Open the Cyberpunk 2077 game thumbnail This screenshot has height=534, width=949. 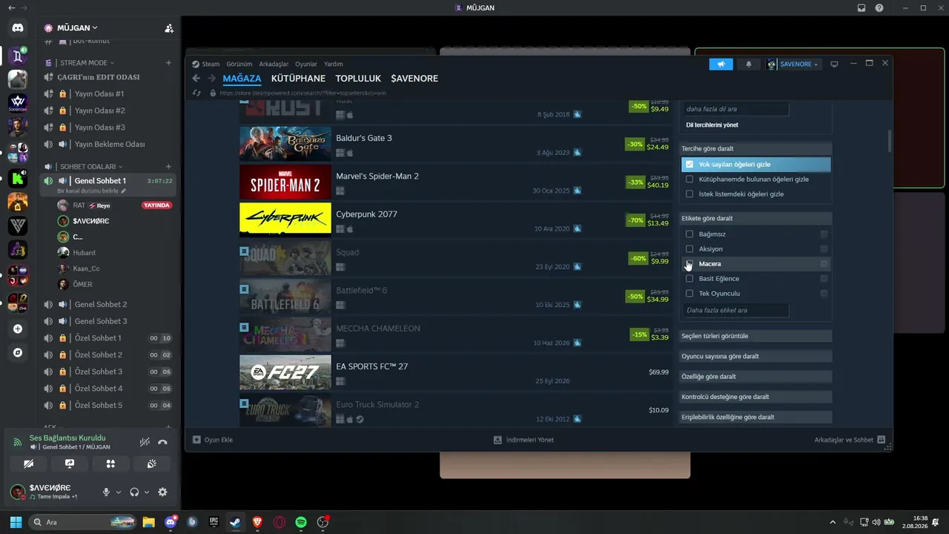pyautogui.click(x=285, y=219)
